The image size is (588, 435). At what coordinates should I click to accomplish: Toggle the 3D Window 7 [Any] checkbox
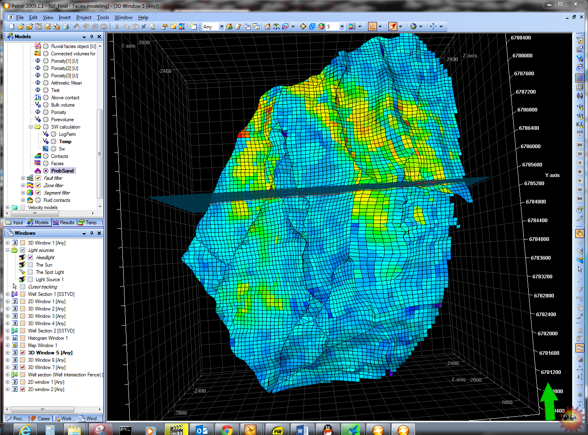tap(23, 367)
